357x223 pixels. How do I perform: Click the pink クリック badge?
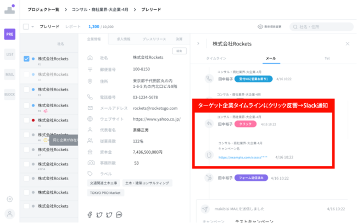[x=245, y=124]
